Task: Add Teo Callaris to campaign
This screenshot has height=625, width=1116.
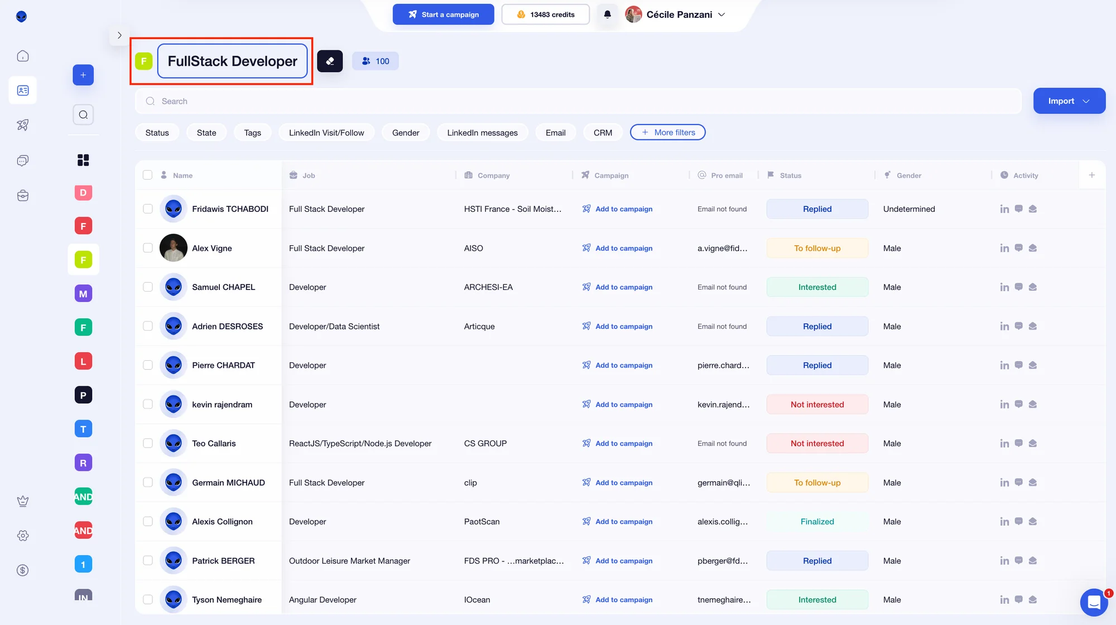Action: click(617, 443)
